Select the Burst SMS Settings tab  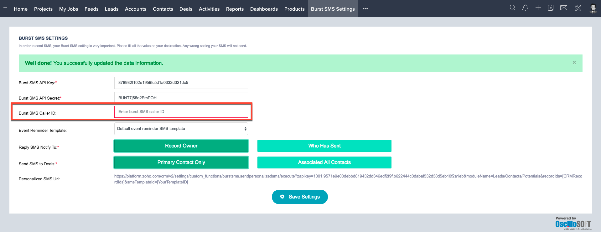[333, 9]
